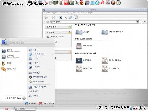
Task: Open Outlook Express from the Start menu
Action: pyautogui.click(x=10, y=56)
